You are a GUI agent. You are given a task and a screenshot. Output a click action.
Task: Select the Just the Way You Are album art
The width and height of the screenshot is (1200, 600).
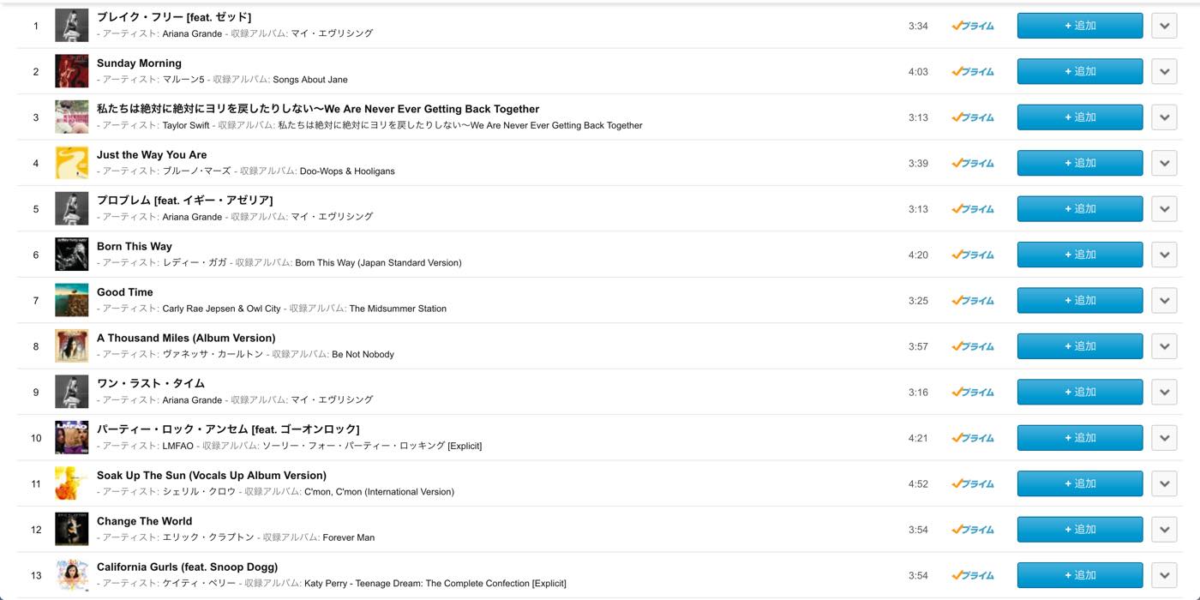pyautogui.click(x=71, y=163)
